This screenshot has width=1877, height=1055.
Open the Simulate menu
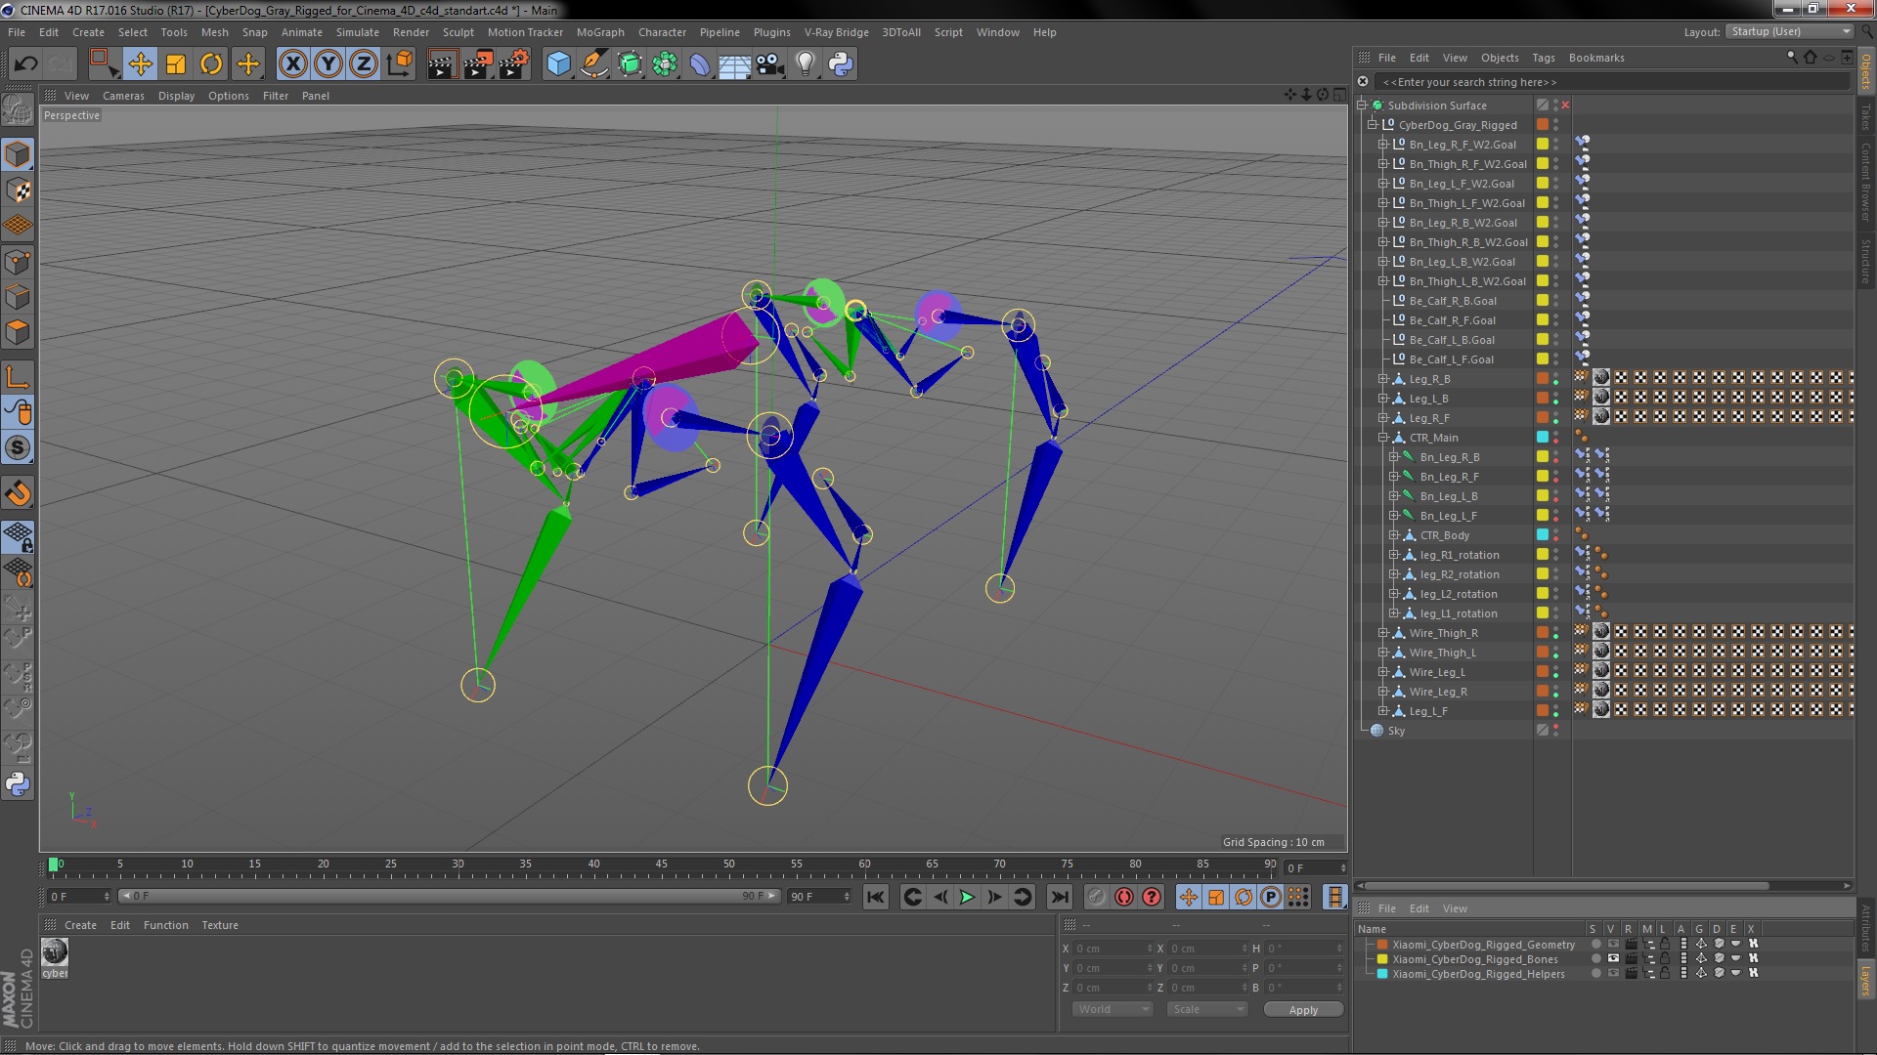(358, 32)
